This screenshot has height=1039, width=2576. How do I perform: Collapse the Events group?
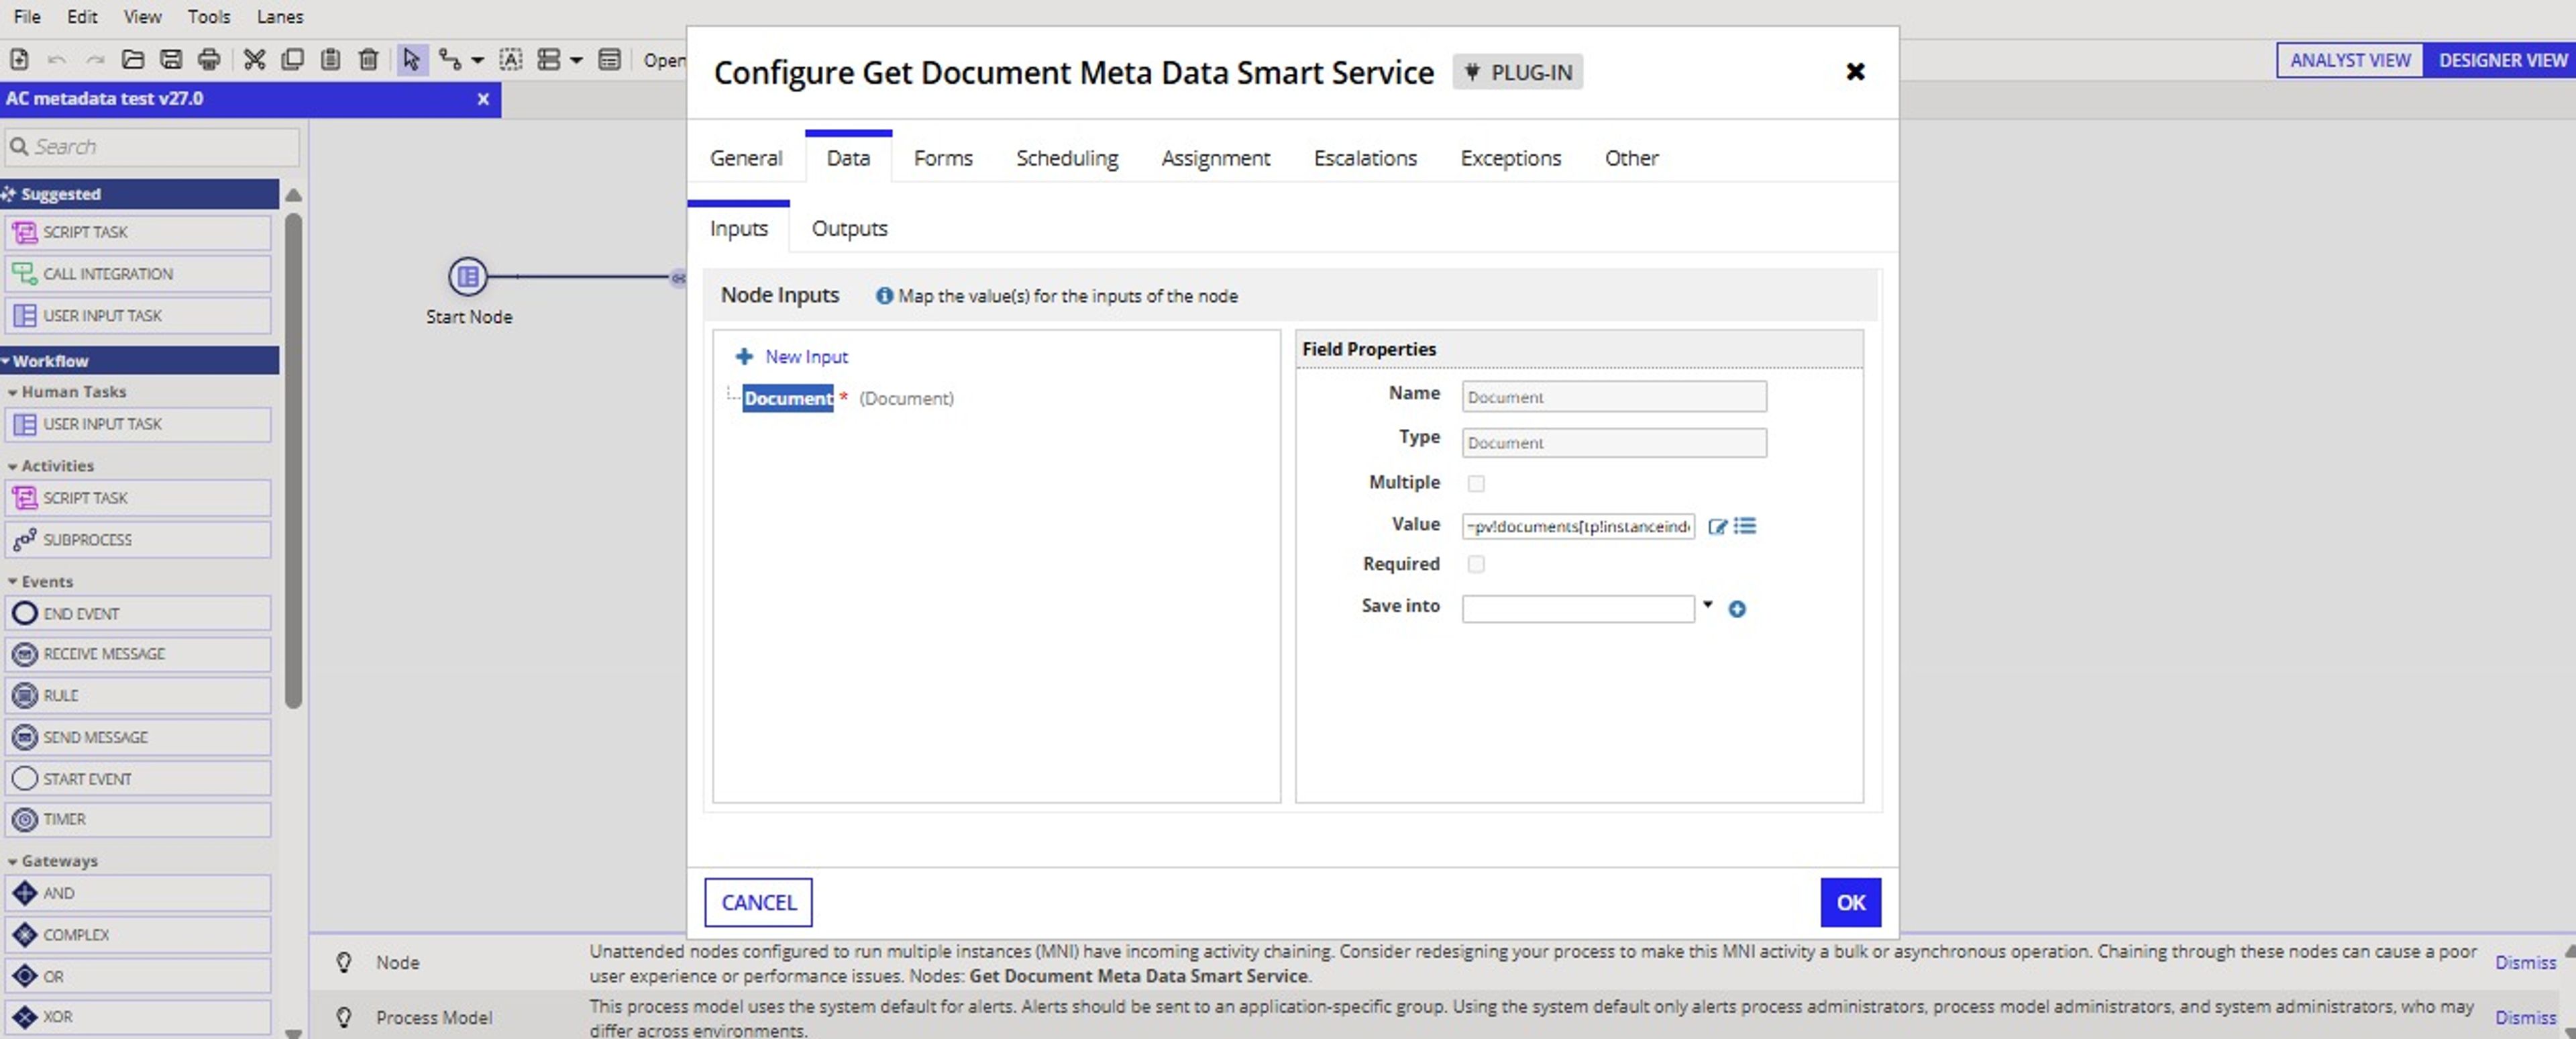[12, 583]
